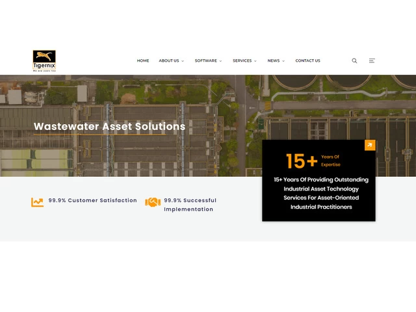Click the Tigernix tiger logo
This screenshot has width=416, height=312.
pyautogui.click(x=44, y=60)
